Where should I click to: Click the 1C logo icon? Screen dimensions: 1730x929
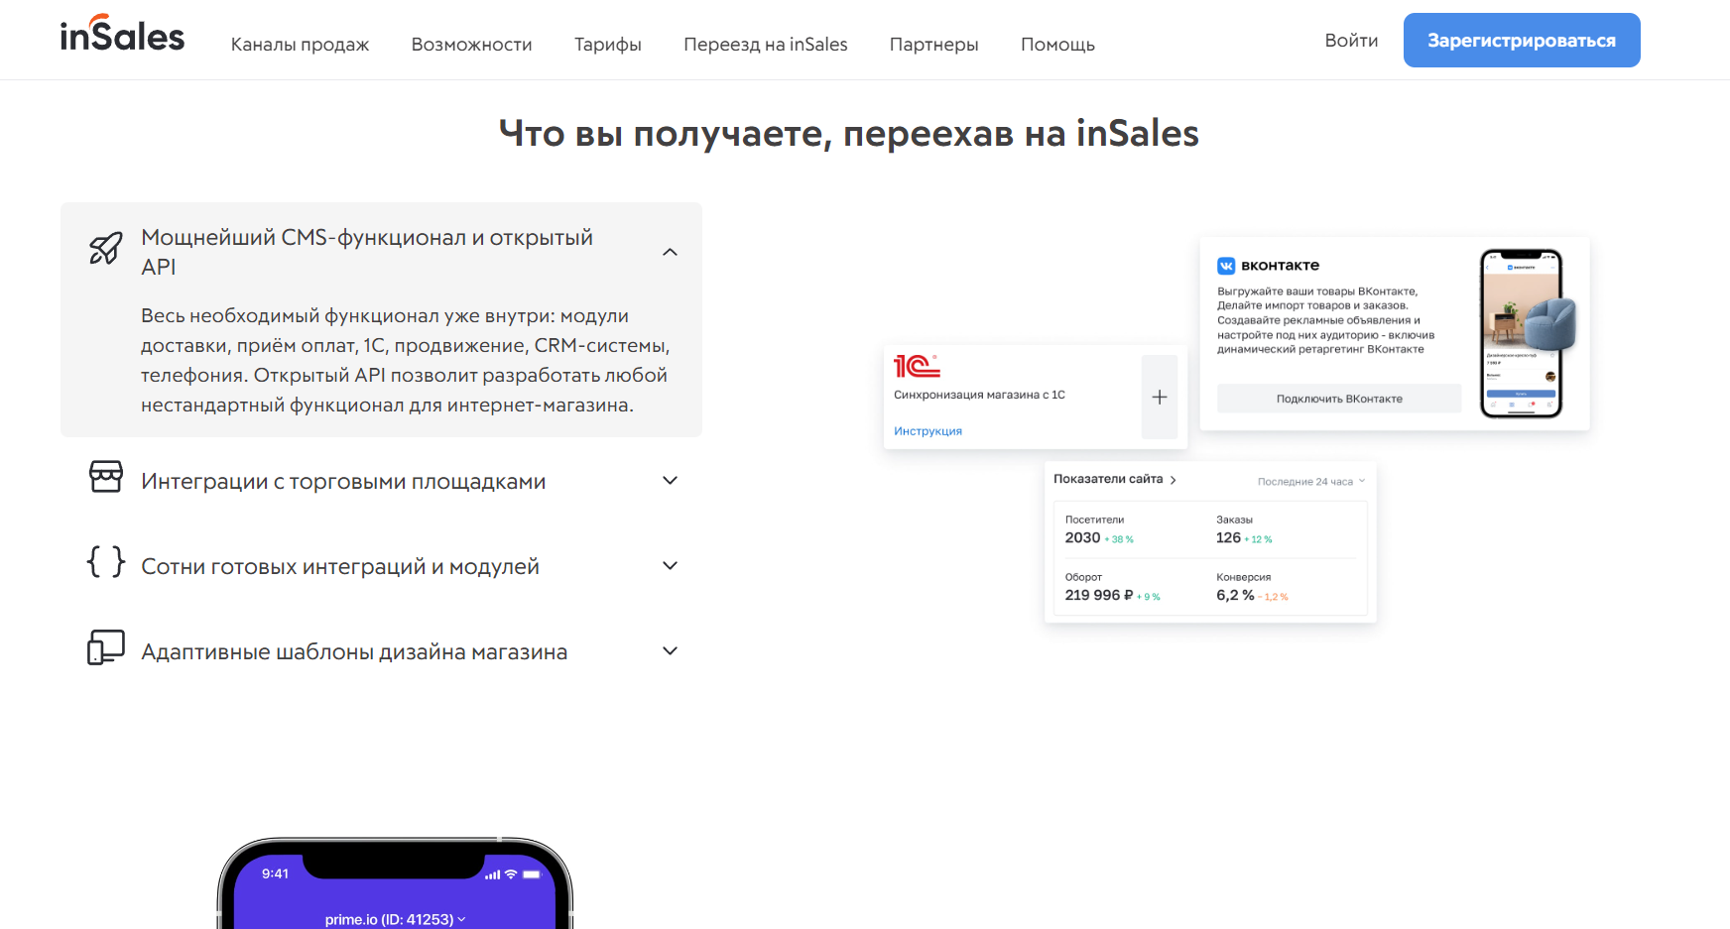(917, 366)
